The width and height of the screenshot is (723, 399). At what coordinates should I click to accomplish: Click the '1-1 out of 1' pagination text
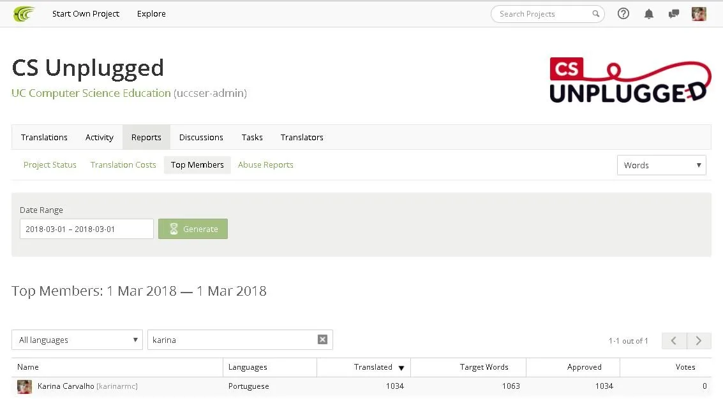coord(628,341)
